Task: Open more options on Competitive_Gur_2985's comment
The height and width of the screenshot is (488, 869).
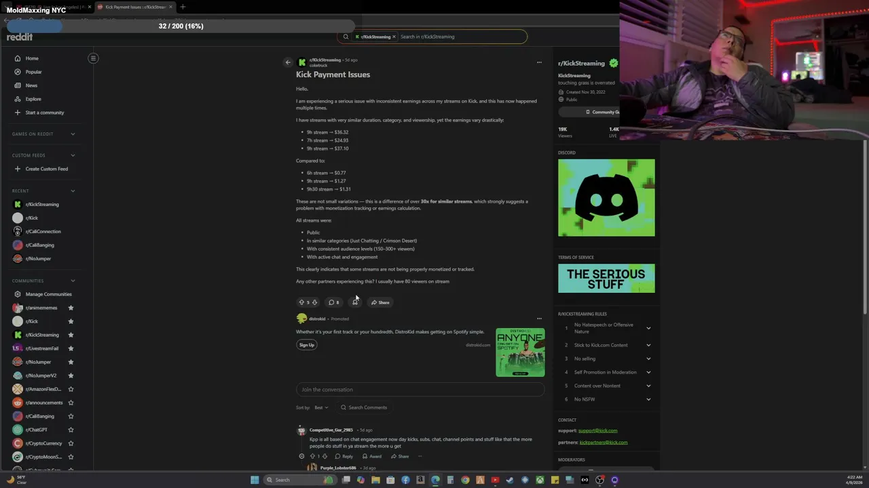Action: [x=420, y=456]
